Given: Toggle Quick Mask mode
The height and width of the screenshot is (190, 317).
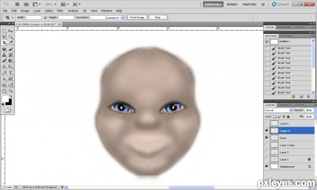Looking at the screenshot, I should (x=8, y=110).
